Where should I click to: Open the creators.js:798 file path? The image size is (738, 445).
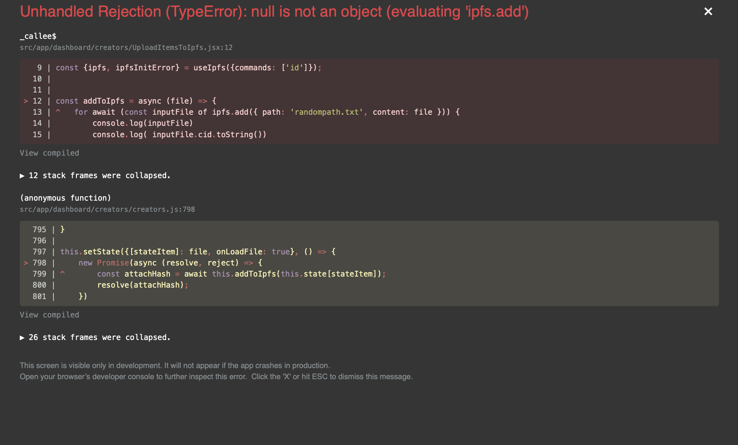[107, 209]
